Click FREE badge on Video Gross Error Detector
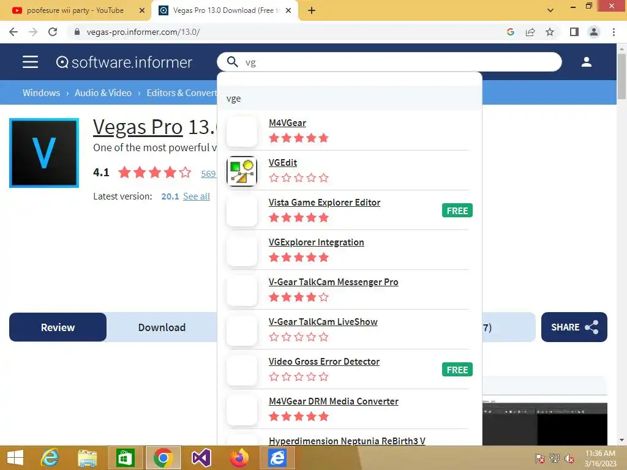The height and width of the screenshot is (470, 627). coord(457,370)
